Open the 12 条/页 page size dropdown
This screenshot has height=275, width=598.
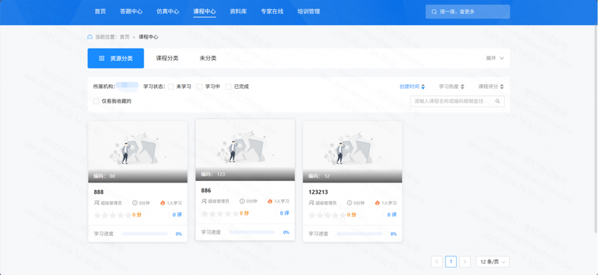click(493, 262)
